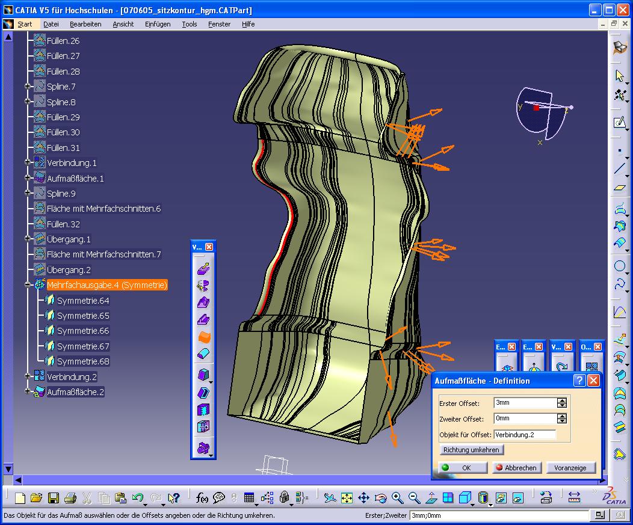This screenshot has width=633, height=525.
Task: Click the Abbrechen button
Action: click(x=516, y=468)
